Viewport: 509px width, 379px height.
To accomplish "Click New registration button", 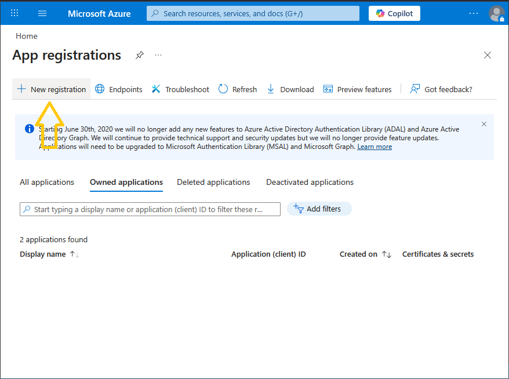I will (52, 89).
